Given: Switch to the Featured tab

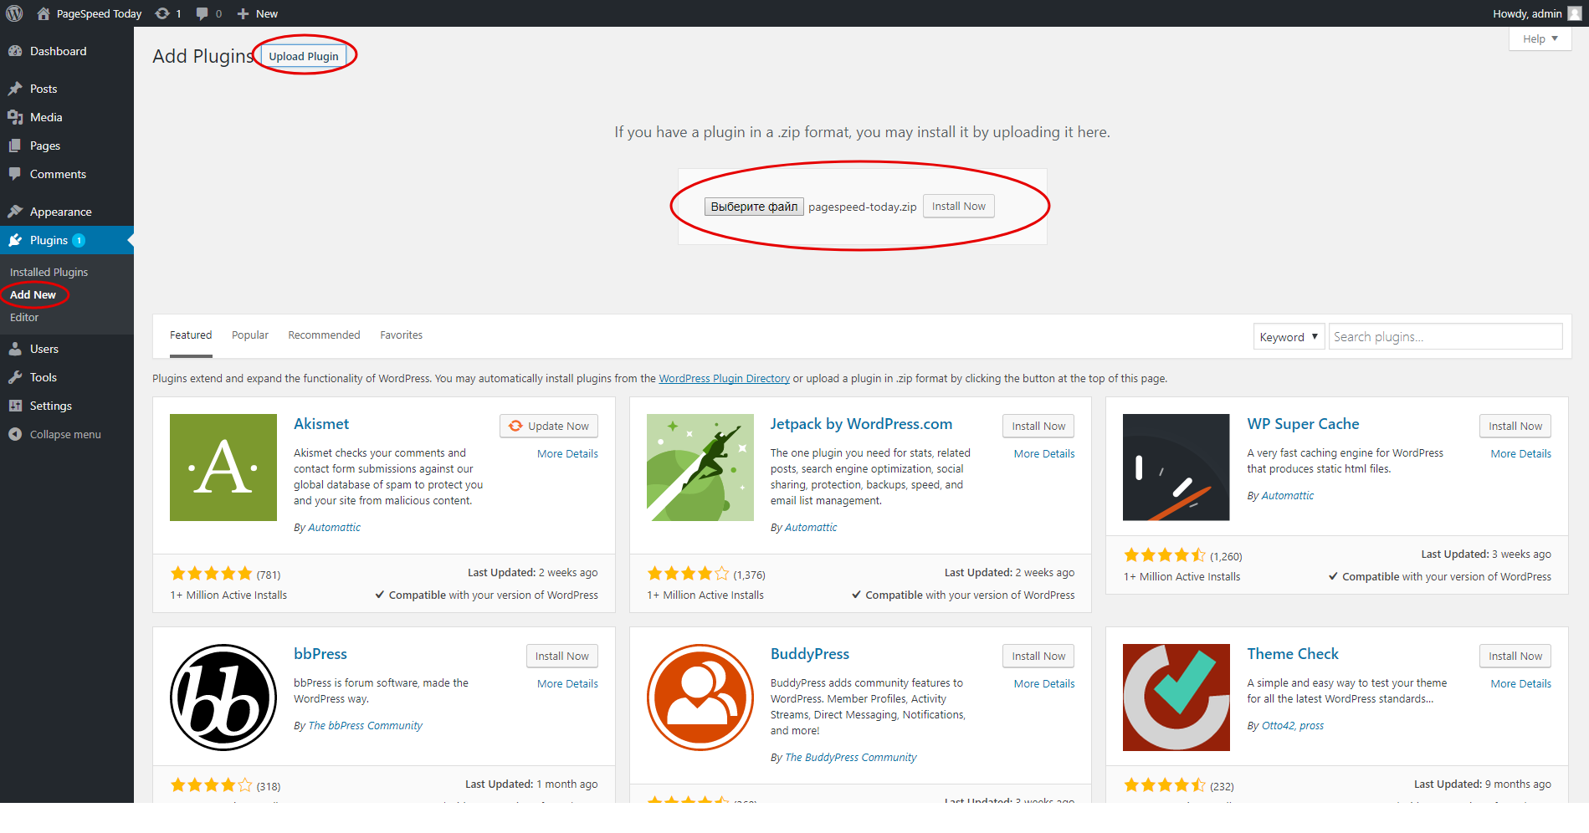Looking at the screenshot, I should click(x=191, y=335).
